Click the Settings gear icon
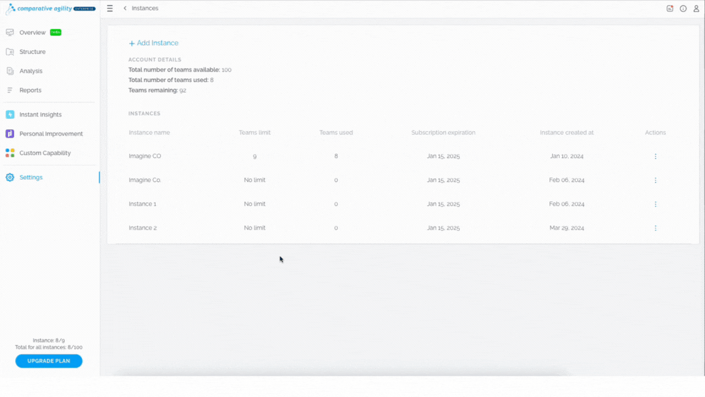The image size is (705, 397). (x=10, y=177)
